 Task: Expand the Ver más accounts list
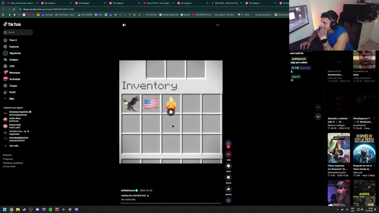point(11,146)
